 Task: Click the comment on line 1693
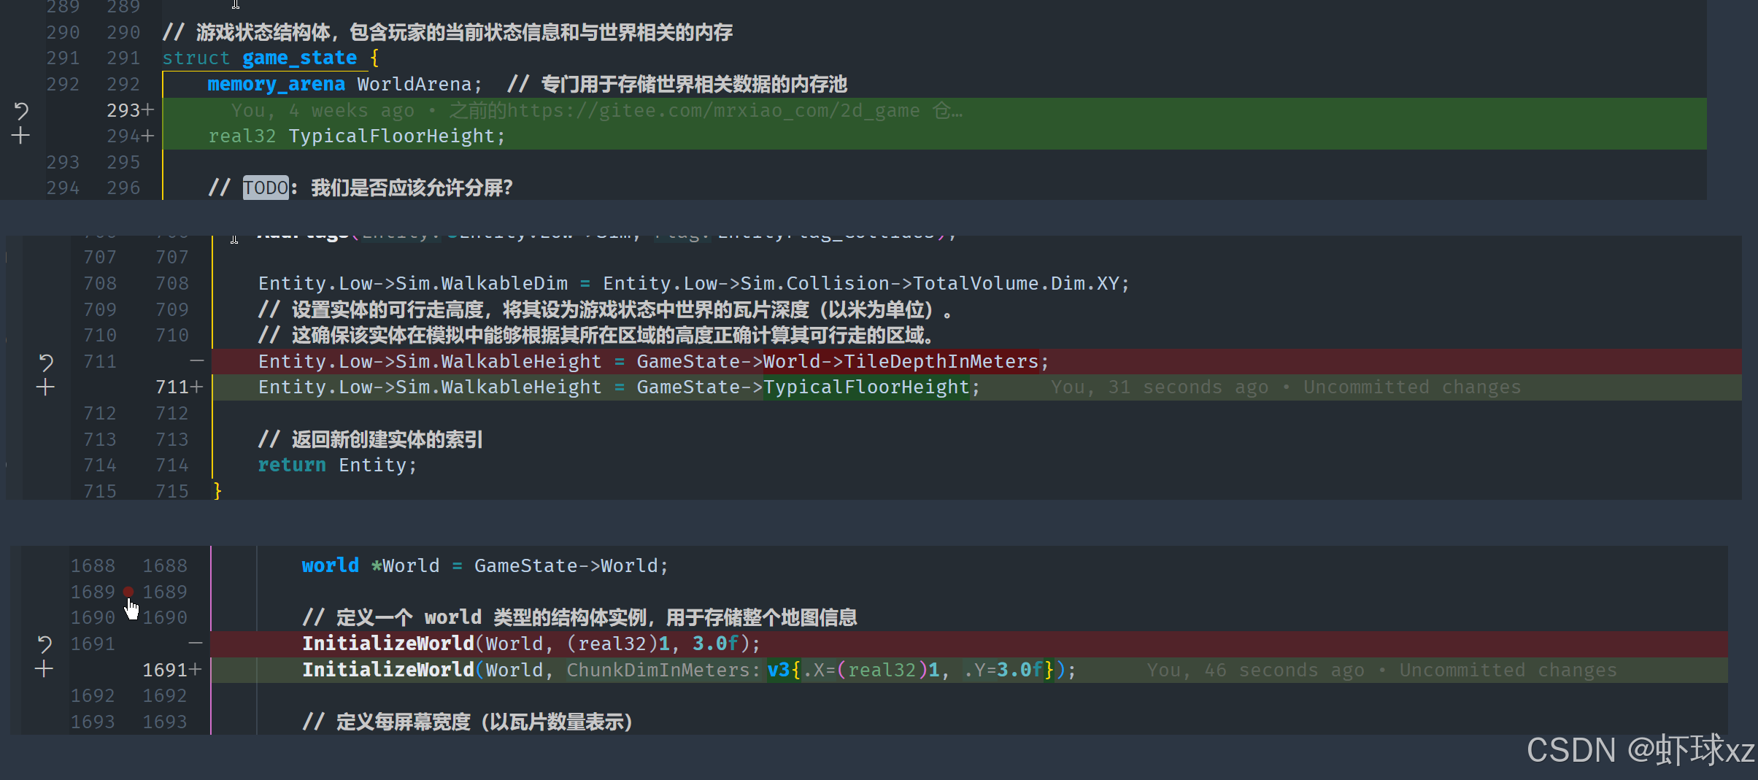point(467,722)
